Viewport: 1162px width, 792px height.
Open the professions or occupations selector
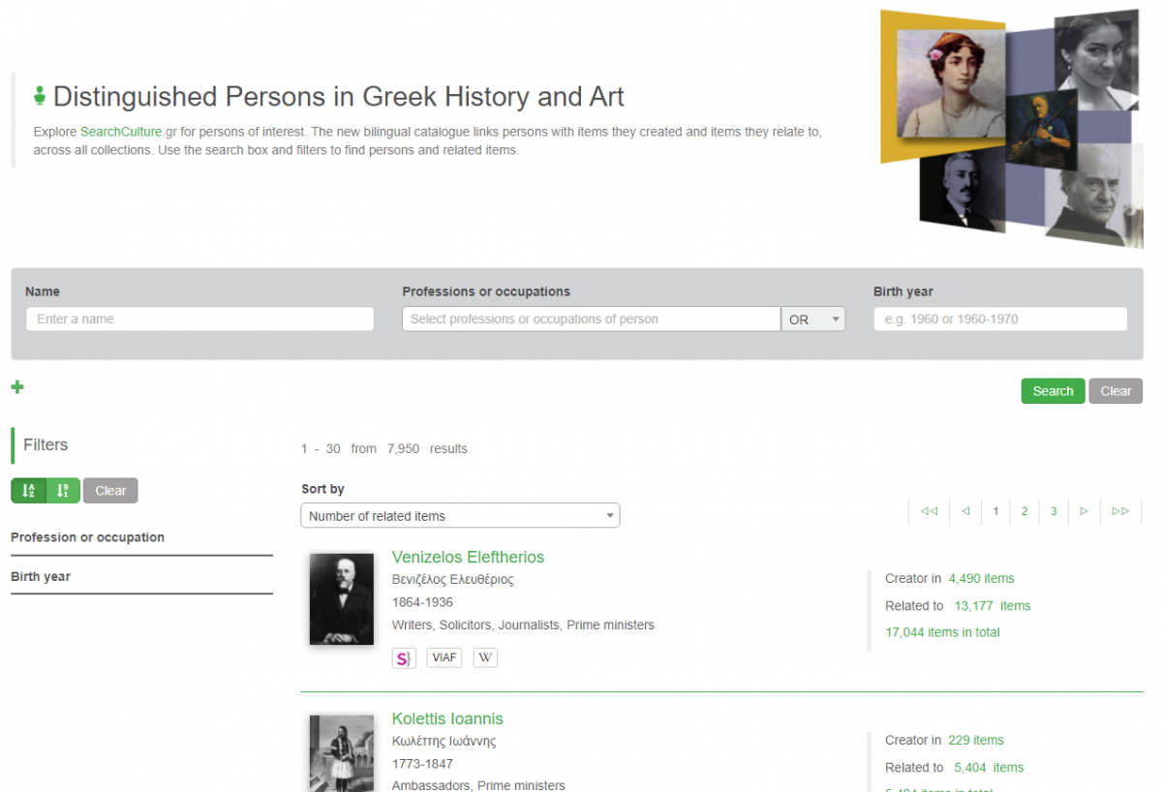[591, 320]
